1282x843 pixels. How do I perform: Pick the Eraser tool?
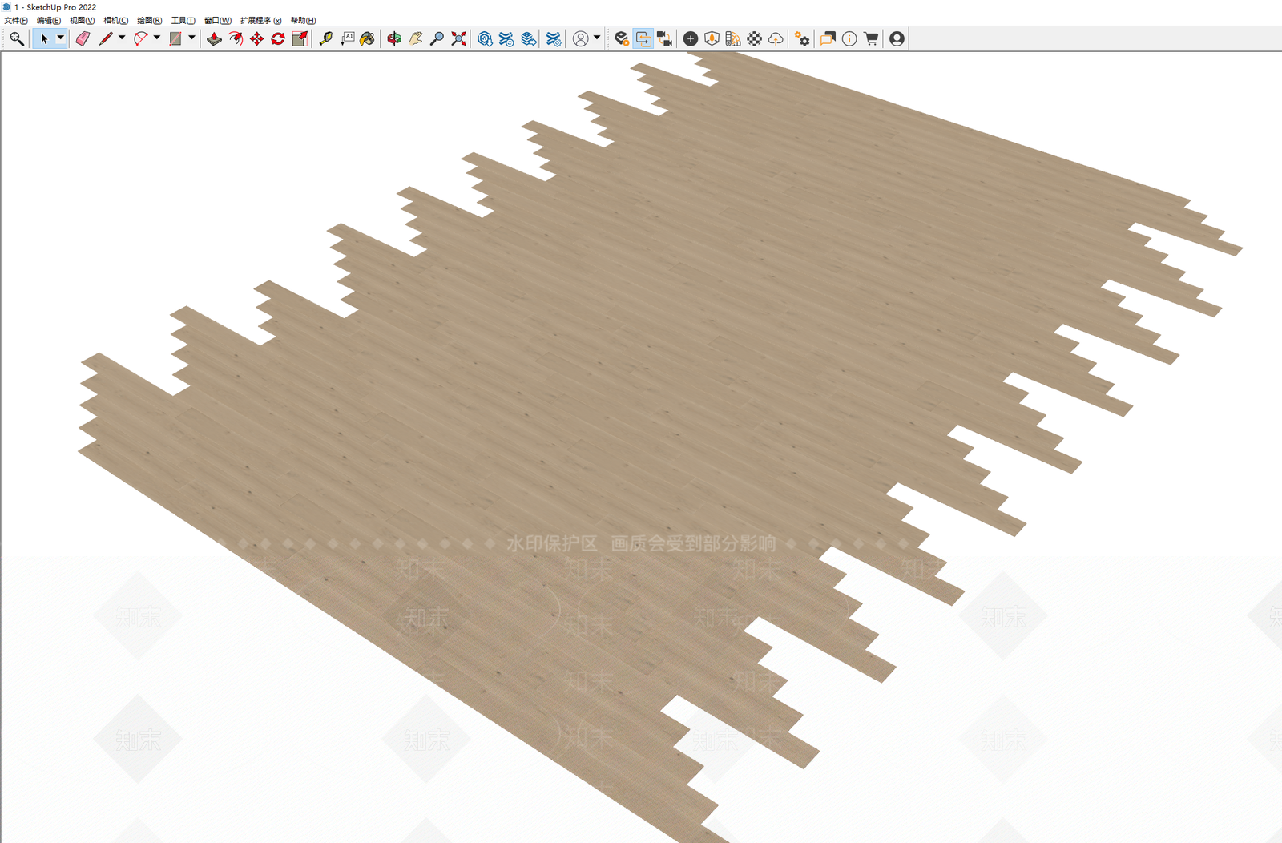pyautogui.click(x=83, y=38)
